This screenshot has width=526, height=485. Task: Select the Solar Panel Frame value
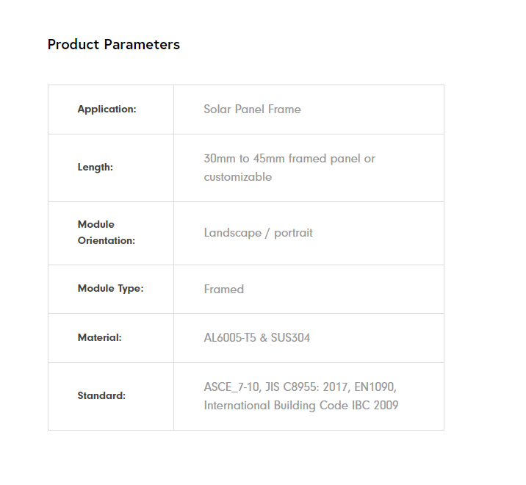coord(252,109)
